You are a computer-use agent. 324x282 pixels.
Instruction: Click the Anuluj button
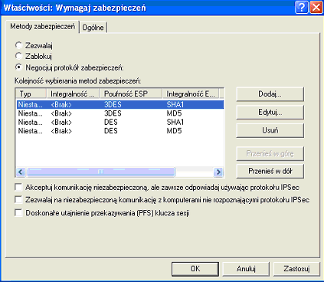[x=246, y=269]
